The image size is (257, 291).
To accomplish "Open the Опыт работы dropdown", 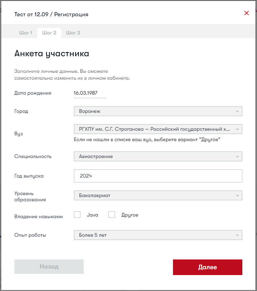I will click(158, 235).
